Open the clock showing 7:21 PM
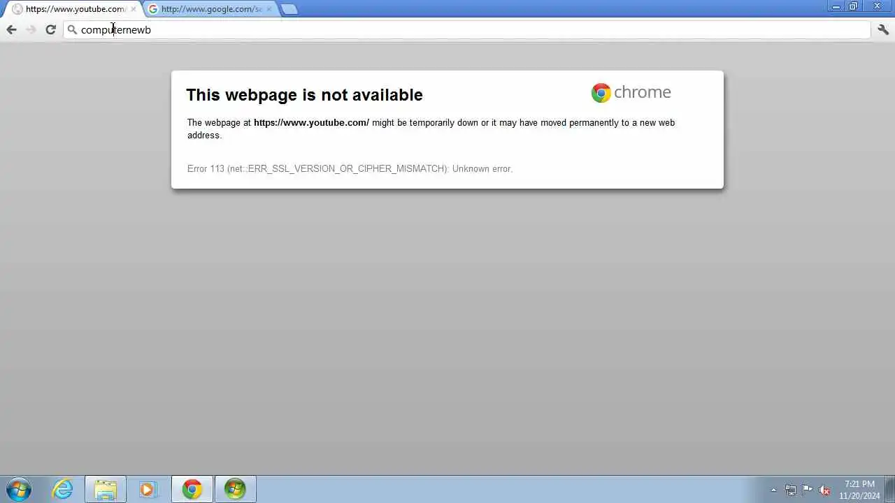Viewport: 895px width, 503px height. 859,490
